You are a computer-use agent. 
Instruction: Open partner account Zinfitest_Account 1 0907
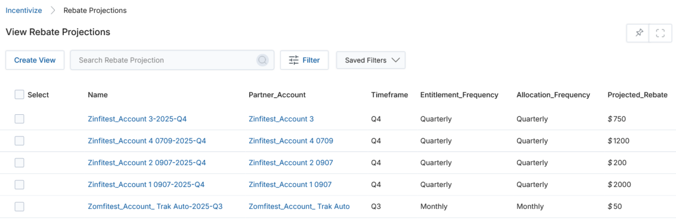click(290, 184)
